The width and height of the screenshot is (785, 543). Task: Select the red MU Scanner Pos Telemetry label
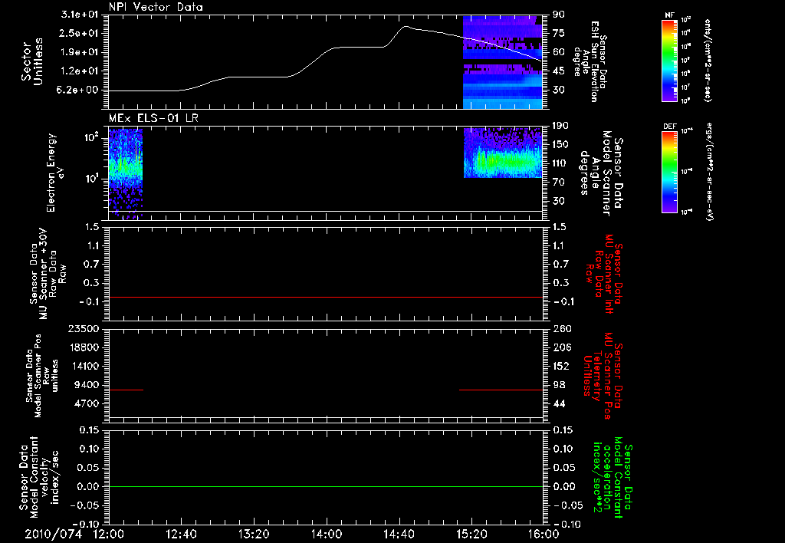pos(603,376)
